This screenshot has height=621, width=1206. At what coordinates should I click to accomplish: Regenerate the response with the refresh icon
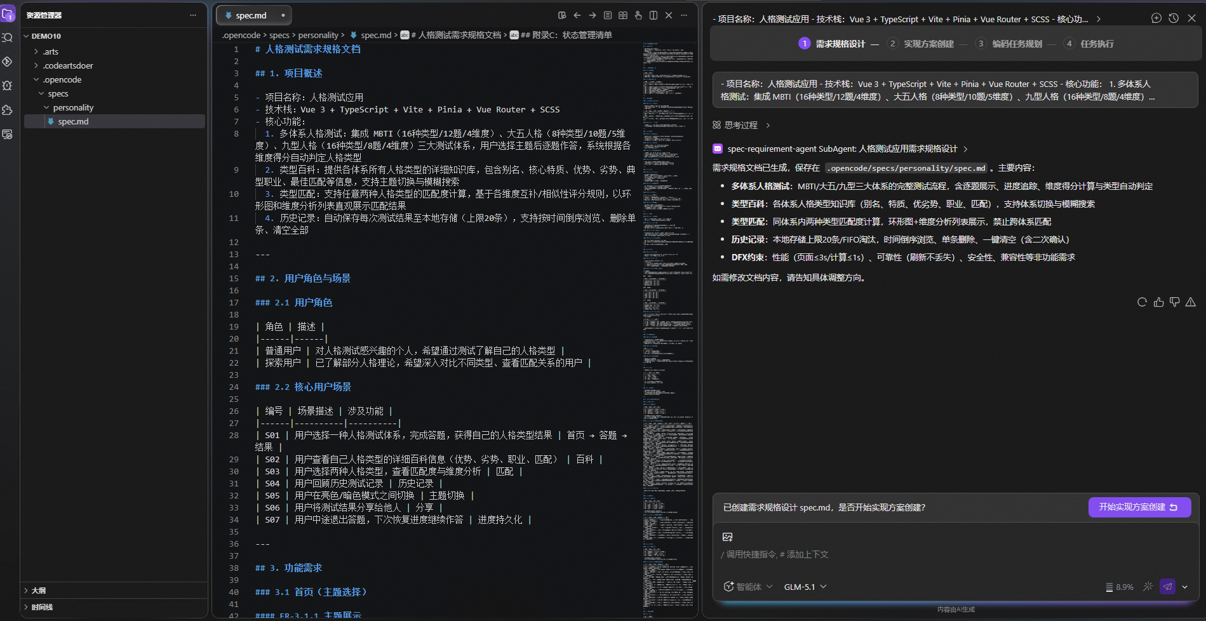point(1142,302)
